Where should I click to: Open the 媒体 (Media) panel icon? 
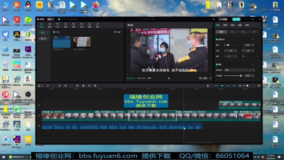(42, 25)
